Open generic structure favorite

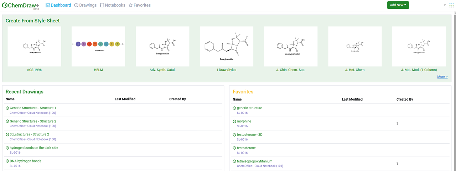[x=249, y=108]
